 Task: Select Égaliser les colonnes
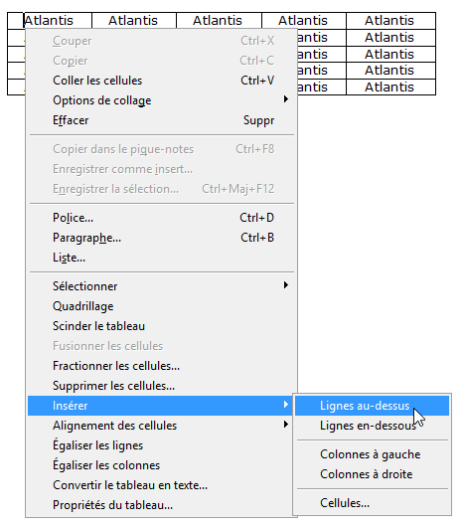coord(162,465)
